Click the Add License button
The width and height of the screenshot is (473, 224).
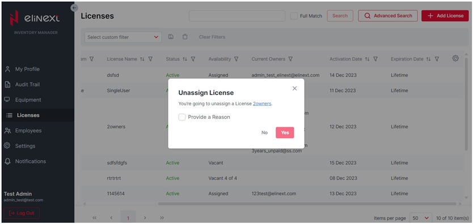(x=445, y=16)
